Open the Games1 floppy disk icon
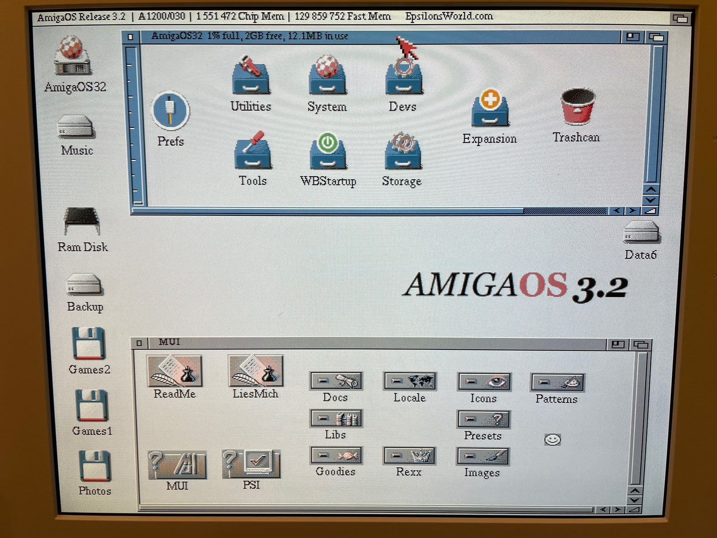 click(91, 405)
